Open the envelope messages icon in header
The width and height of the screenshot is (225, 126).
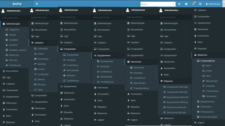tap(186, 4)
